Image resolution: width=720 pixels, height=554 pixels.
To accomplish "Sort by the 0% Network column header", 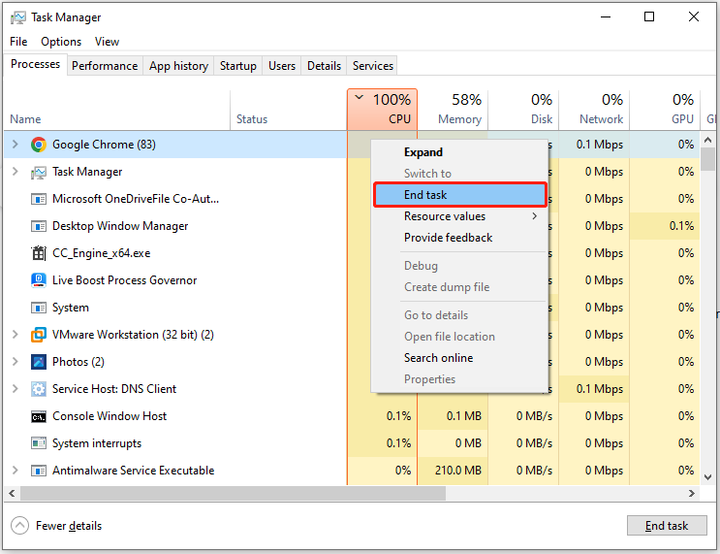I will tap(594, 111).
